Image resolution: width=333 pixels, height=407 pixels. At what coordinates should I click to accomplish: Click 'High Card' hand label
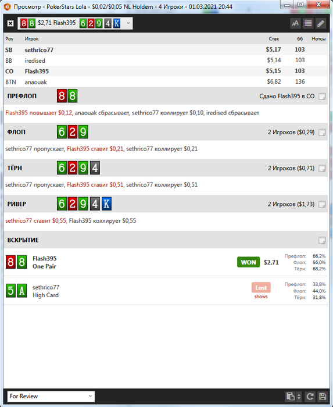tap(46, 295)
